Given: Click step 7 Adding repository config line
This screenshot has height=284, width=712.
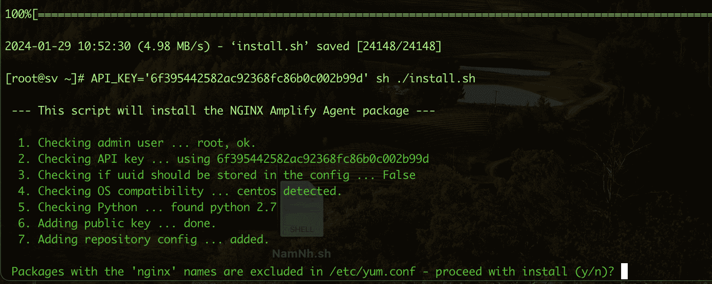Looking at the screenshot, I should click(x=143, y=240).
